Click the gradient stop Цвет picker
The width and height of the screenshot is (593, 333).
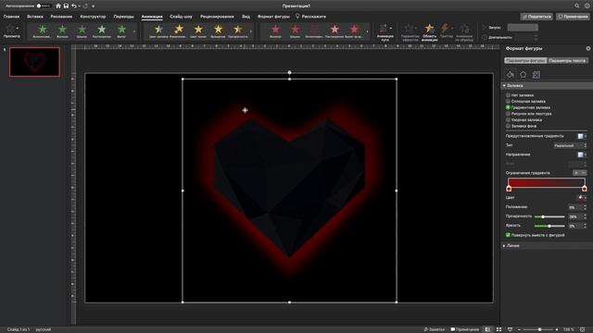582,198
